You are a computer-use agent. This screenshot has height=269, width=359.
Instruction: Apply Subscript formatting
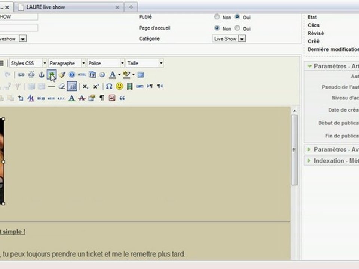coord(85,86)
